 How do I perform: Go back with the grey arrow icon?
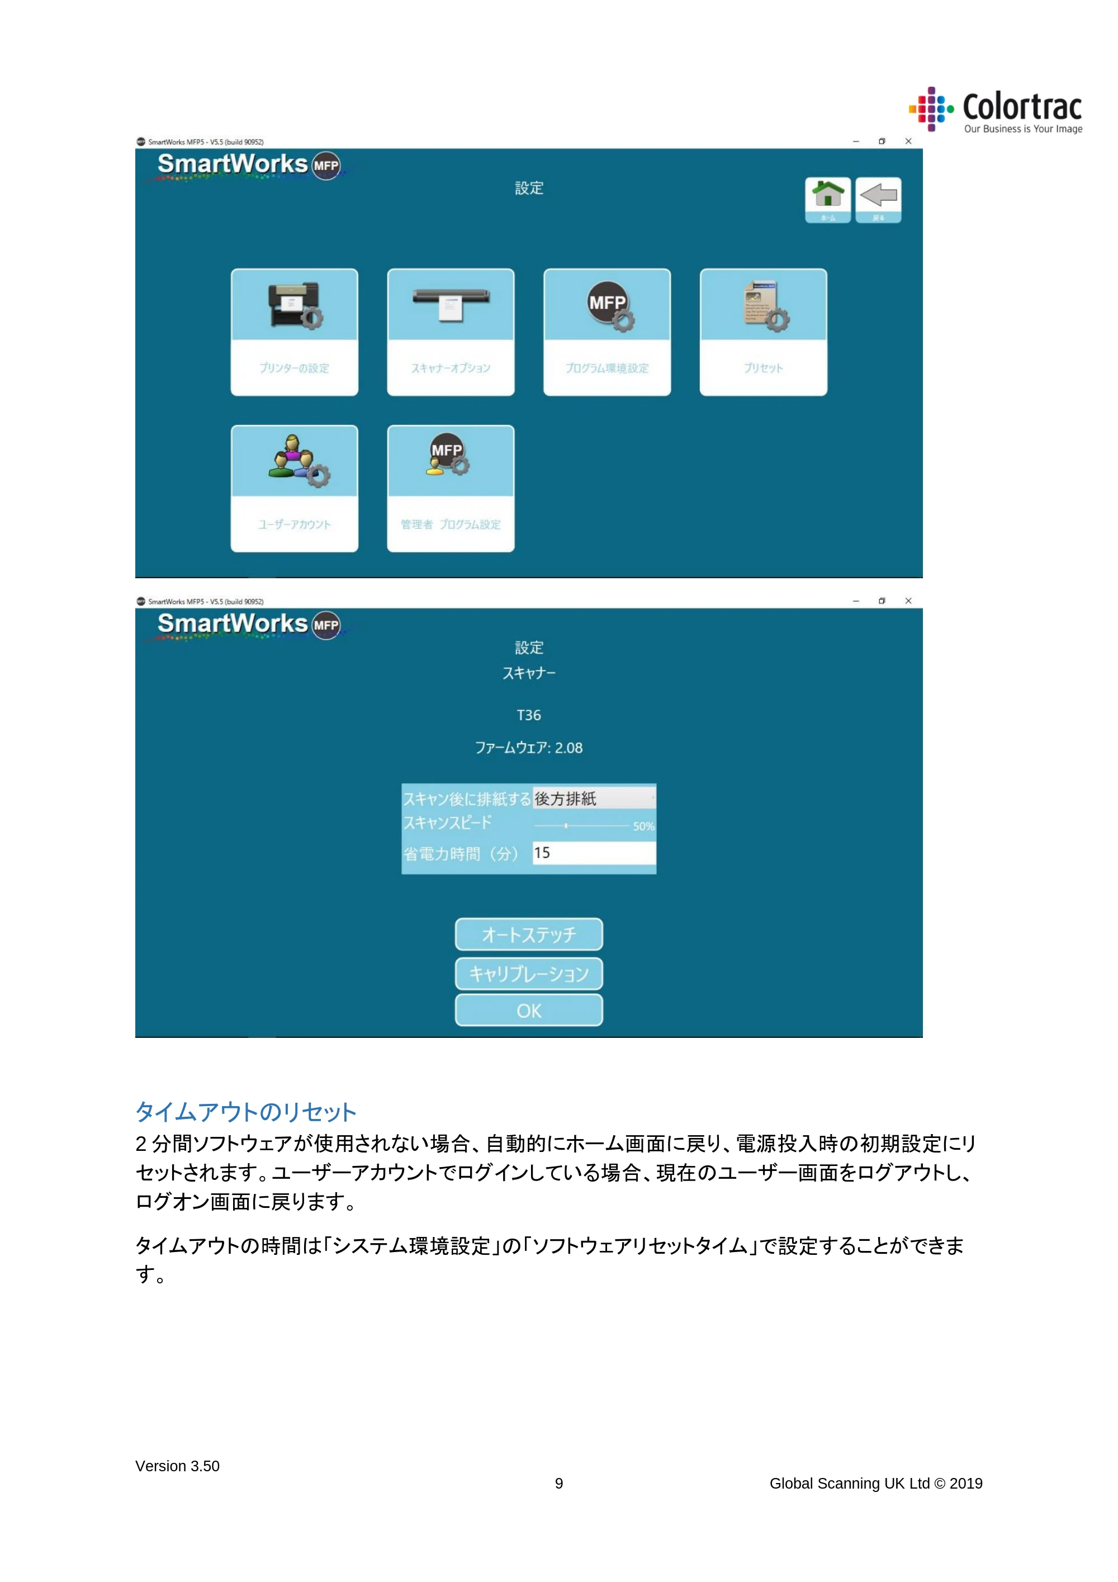(x=878, y=200)
